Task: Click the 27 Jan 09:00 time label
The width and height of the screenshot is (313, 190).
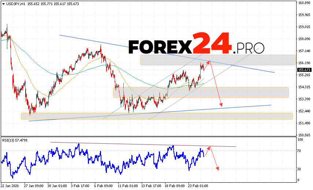Action: 34,186
